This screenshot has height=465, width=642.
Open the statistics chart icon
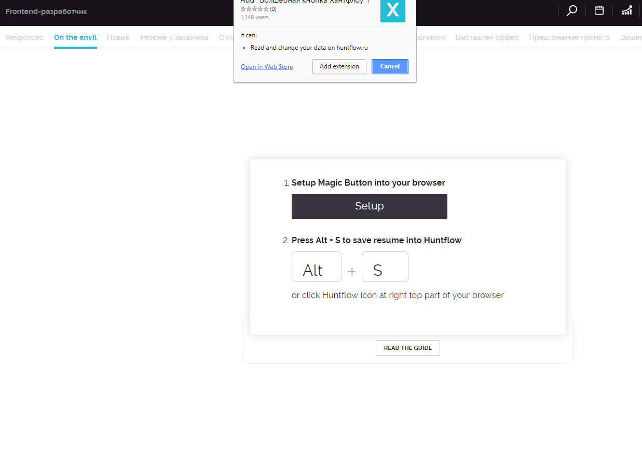coord(627,10)
